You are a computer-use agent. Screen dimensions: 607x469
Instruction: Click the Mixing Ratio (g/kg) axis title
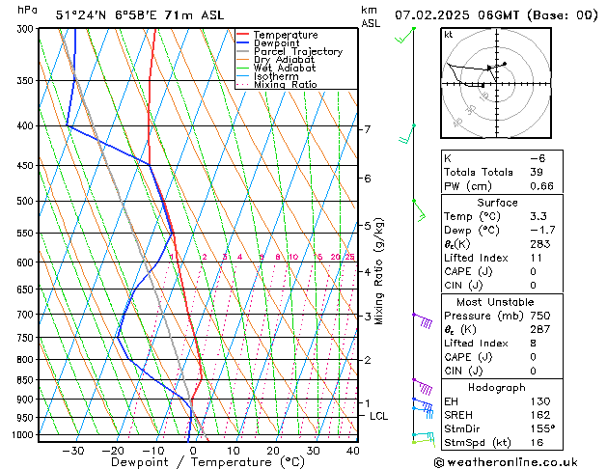[379, 271]
